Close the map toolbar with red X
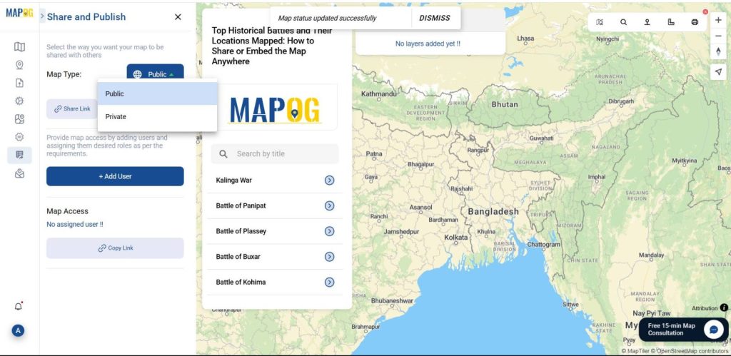 (705, 11)
